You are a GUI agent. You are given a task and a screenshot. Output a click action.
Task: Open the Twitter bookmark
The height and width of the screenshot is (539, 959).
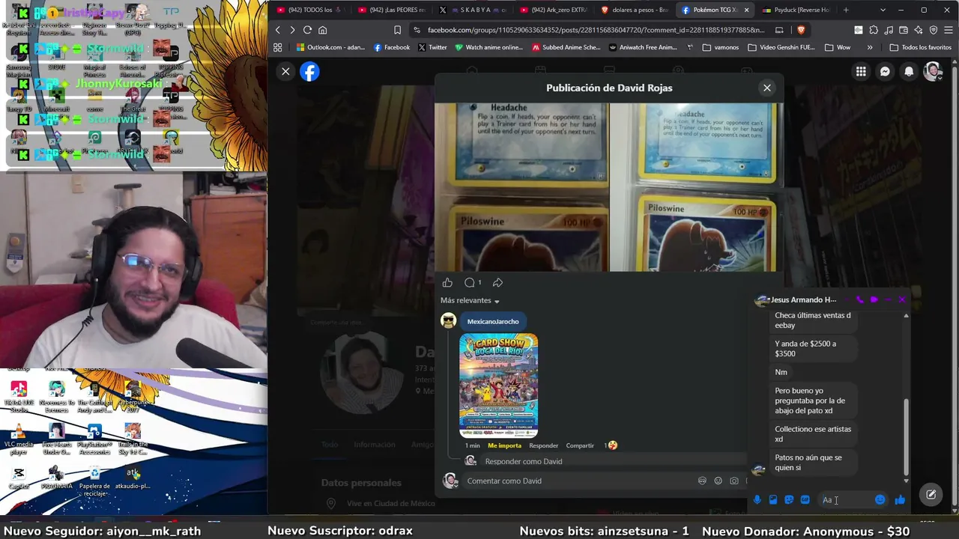point(432,47)
